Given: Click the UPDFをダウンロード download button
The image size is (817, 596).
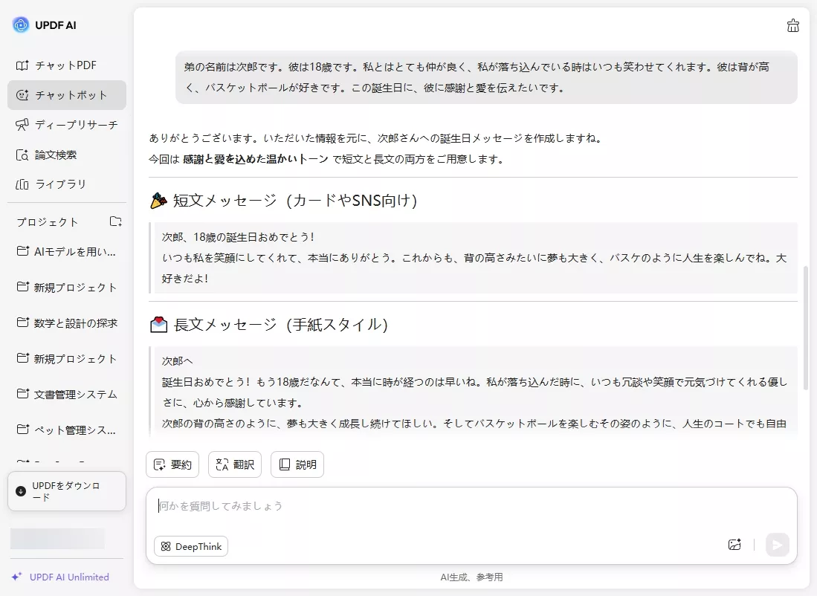Looking at the screenshot, I should tap(66, 491).
